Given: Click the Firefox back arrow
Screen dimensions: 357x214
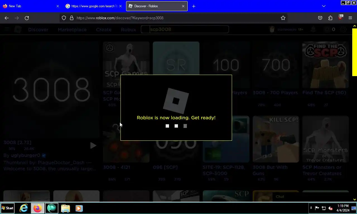Looking at the screenshot, I should coord(7,18).
